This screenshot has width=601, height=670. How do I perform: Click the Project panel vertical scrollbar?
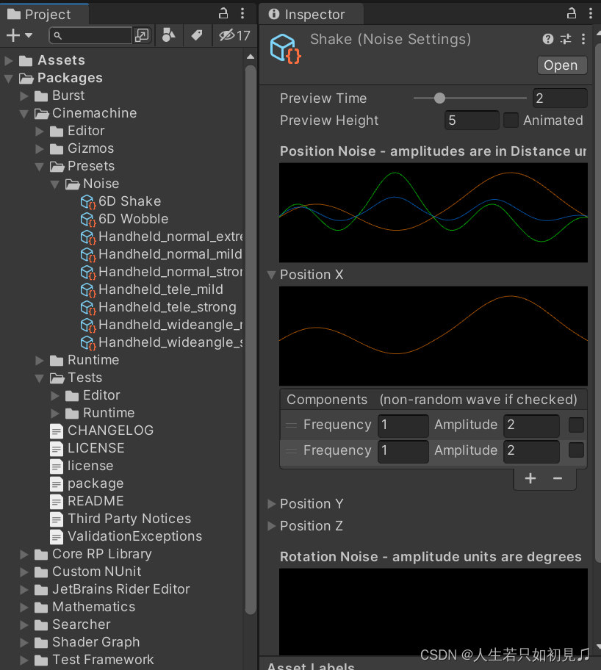pos(251,339)
